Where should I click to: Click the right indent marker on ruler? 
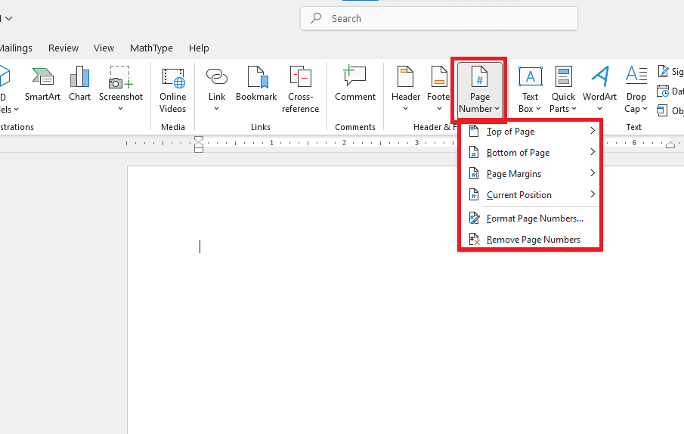coord(670,145)
